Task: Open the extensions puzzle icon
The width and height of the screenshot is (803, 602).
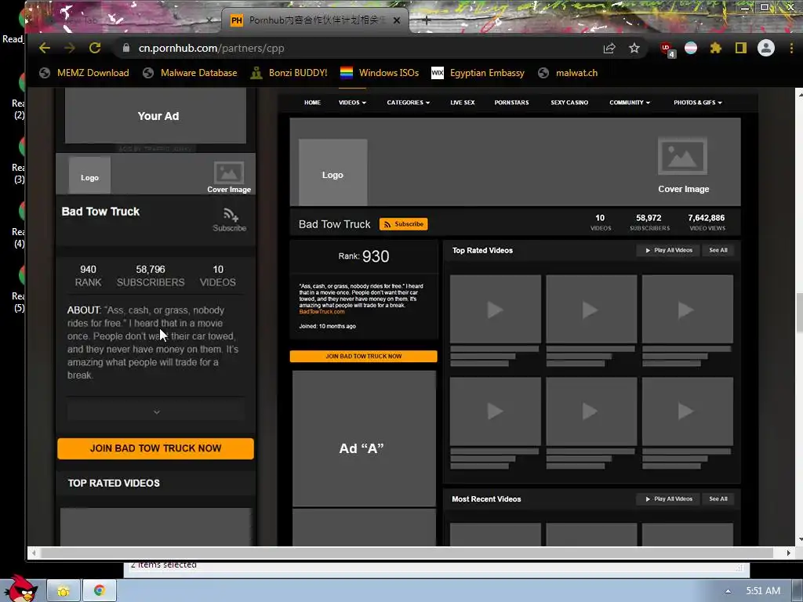Action: pos(715,48)
